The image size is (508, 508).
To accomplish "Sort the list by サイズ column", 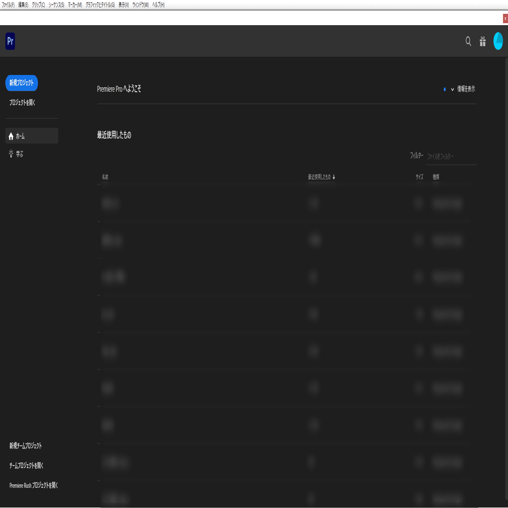I will coord(419,177).
